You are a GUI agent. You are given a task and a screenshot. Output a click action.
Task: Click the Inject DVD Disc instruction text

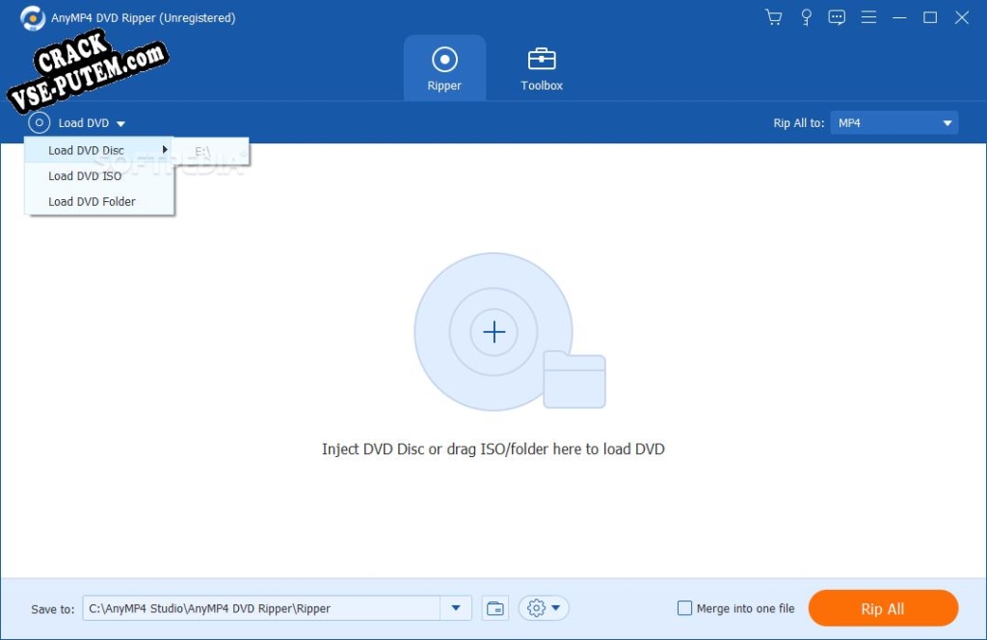coord(493,448)
